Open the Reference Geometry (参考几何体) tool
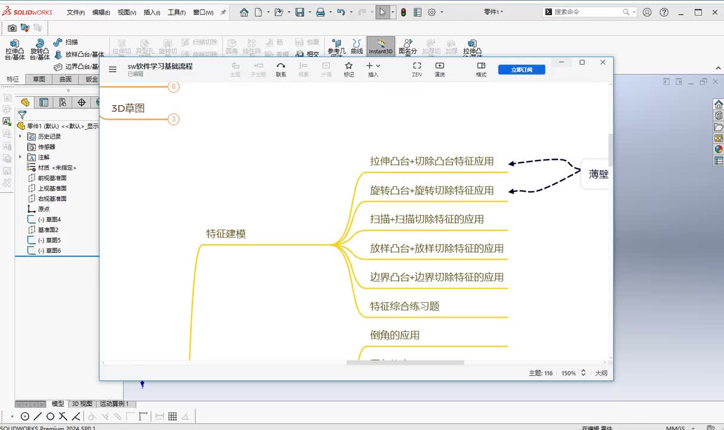This screenshot has height=430, width=724. [x=336, y=48]
